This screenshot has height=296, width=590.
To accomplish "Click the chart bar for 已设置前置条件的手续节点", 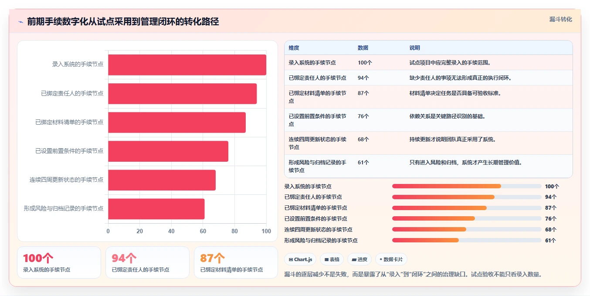I will tap(168, 151).
